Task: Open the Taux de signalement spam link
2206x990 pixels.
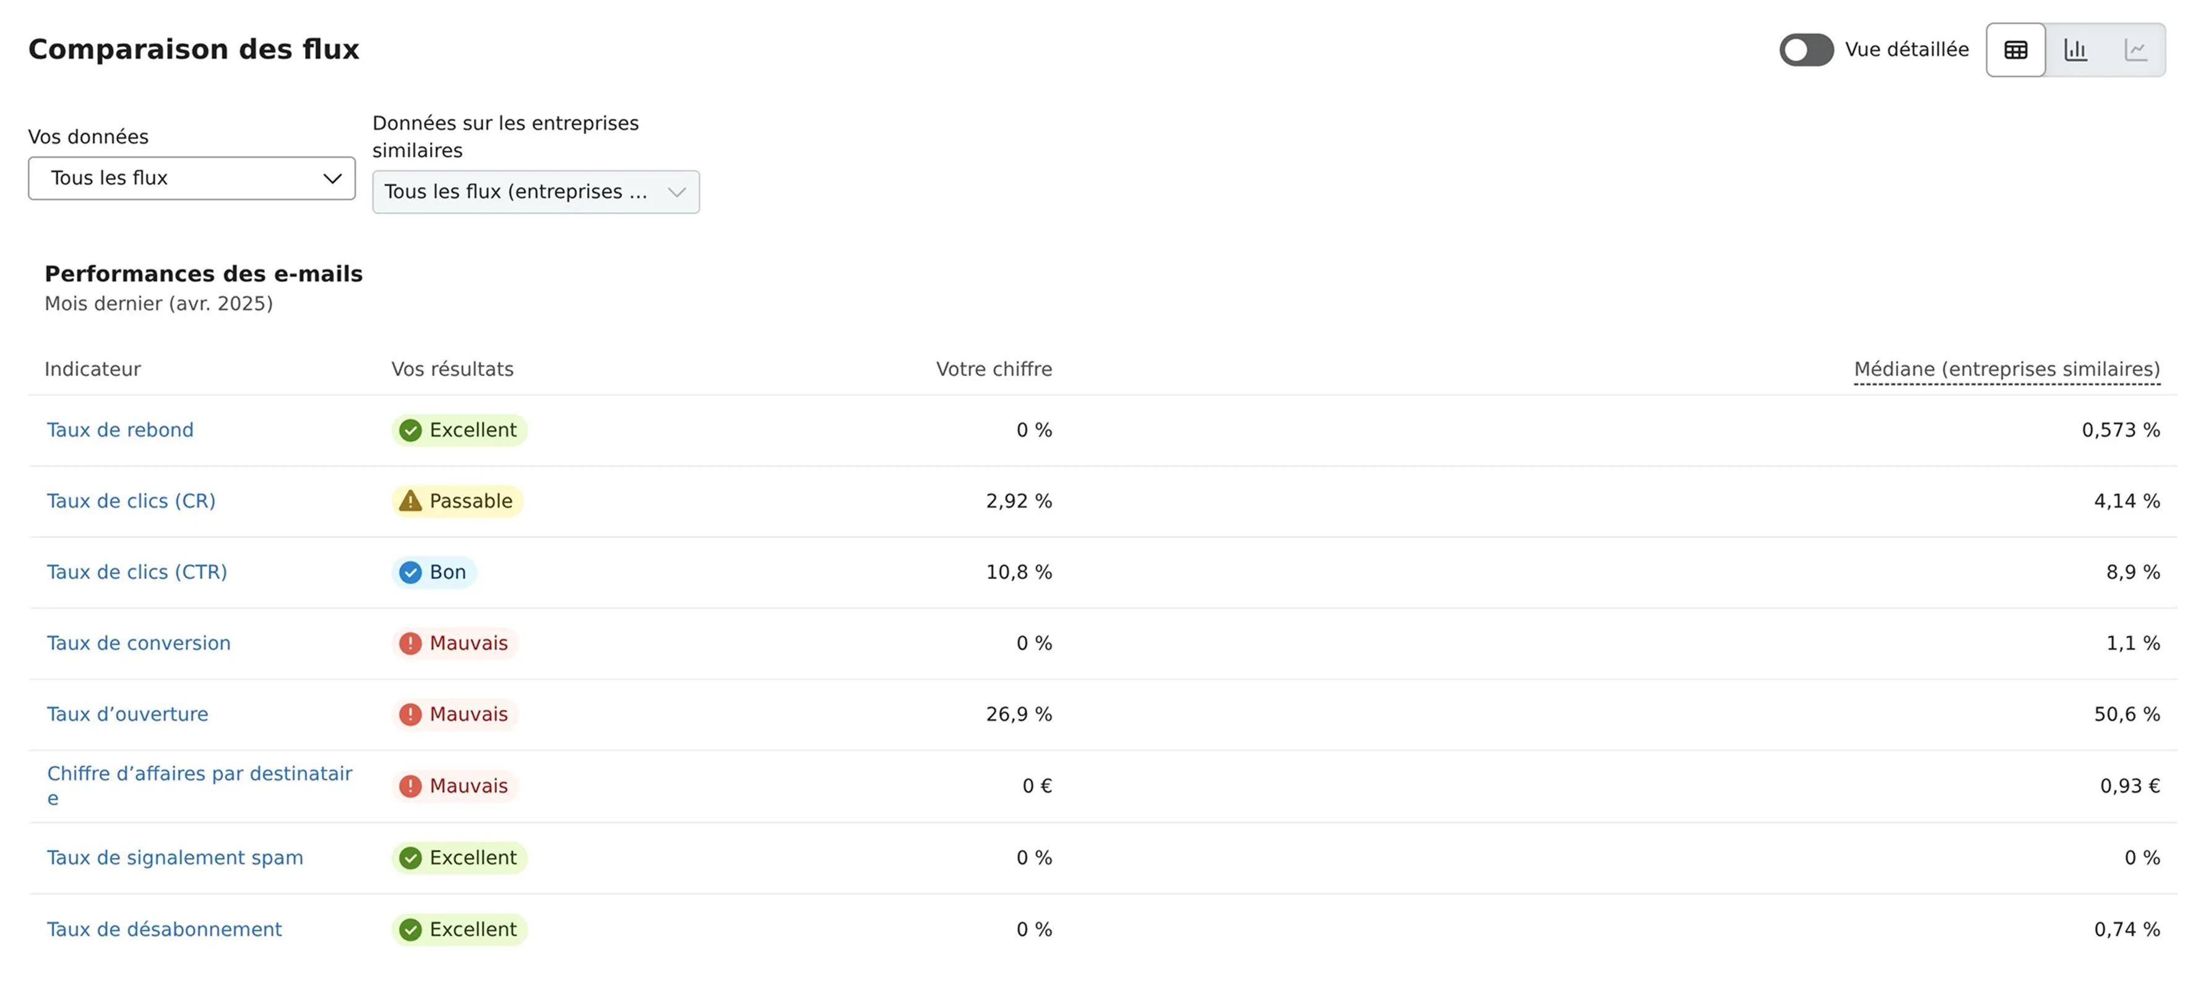Action: point(174,857)
